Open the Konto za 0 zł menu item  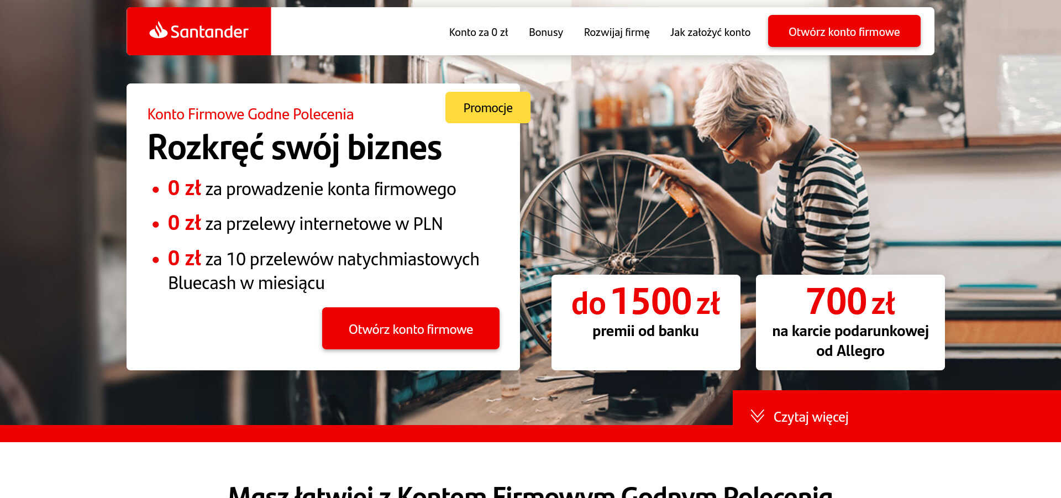478,32
